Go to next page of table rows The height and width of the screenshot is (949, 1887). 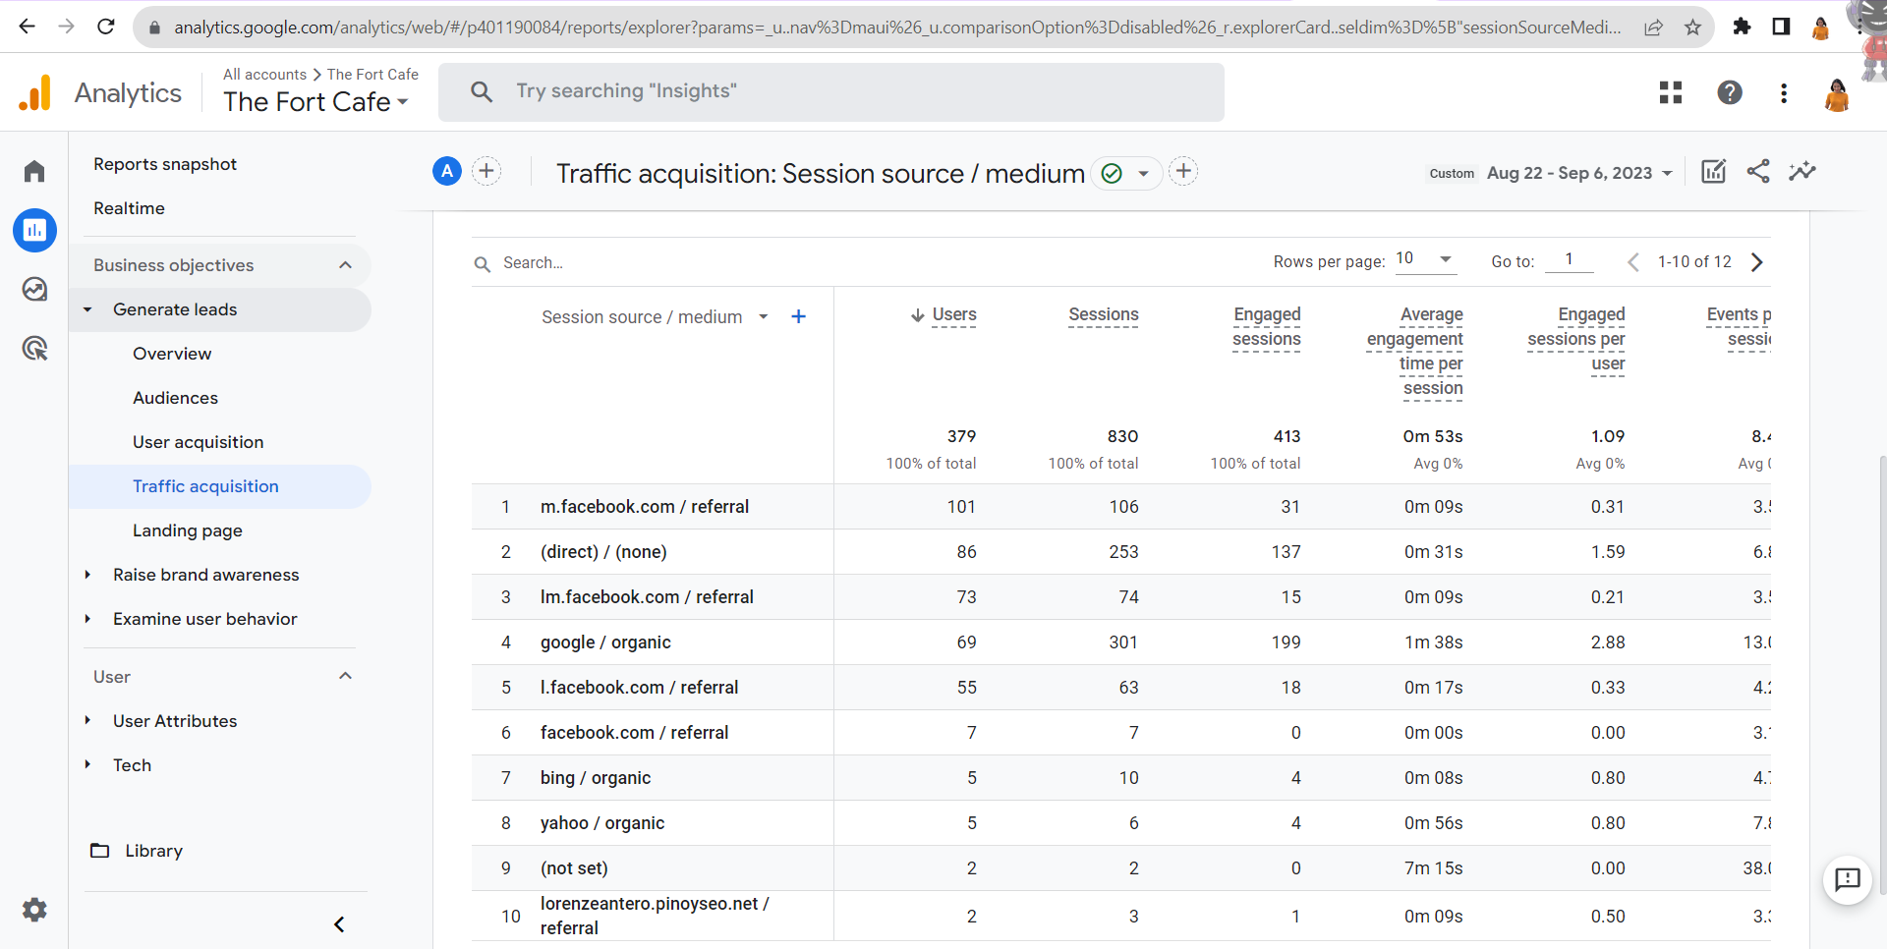tap(1757, 262)
